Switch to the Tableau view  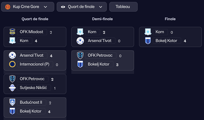(x=123, y=7)
